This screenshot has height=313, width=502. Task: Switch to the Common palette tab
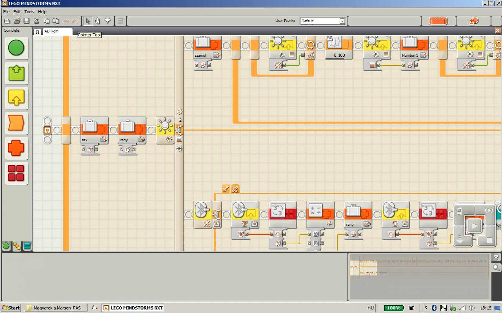[x=6, y=246]
